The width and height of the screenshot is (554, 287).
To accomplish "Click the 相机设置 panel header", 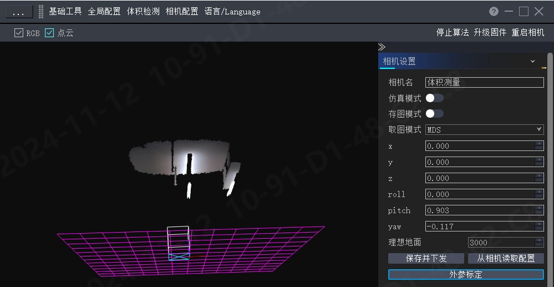I will [x=461, y=61].
